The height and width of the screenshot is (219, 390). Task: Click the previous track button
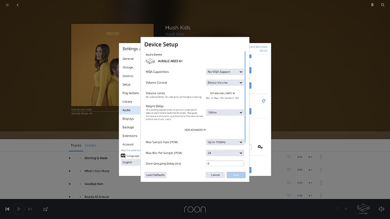pos(7,209)
